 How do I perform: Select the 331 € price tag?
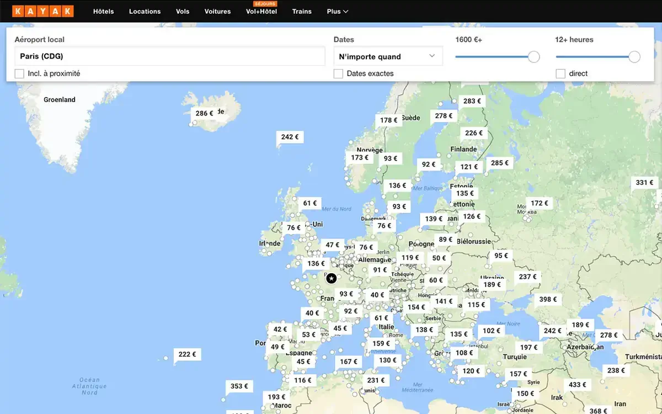pos(644,183)
